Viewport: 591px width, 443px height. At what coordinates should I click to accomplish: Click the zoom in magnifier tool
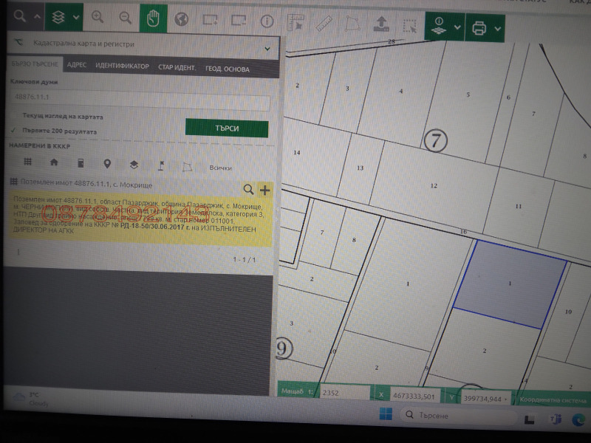tap(98, 18)
